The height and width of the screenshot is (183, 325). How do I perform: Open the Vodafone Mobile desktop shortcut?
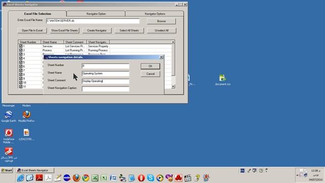[9, 136]
